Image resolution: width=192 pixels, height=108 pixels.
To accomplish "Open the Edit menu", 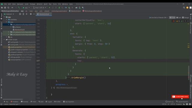I will (10, 4).
